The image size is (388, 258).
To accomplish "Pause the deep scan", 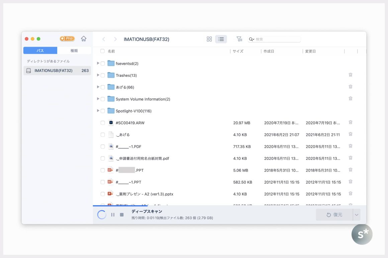I will [113, 215].
